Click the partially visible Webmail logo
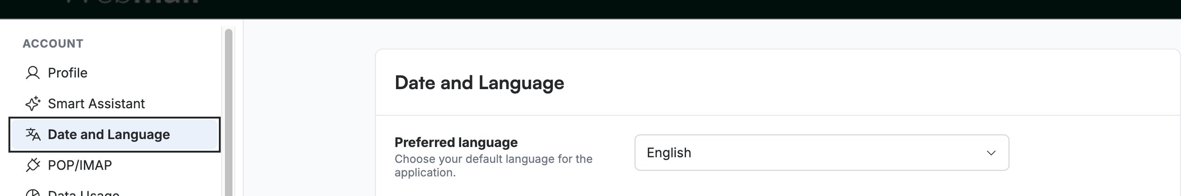Image resolution: width=1181 pixels, height=196 pixels. pos(131,2)
